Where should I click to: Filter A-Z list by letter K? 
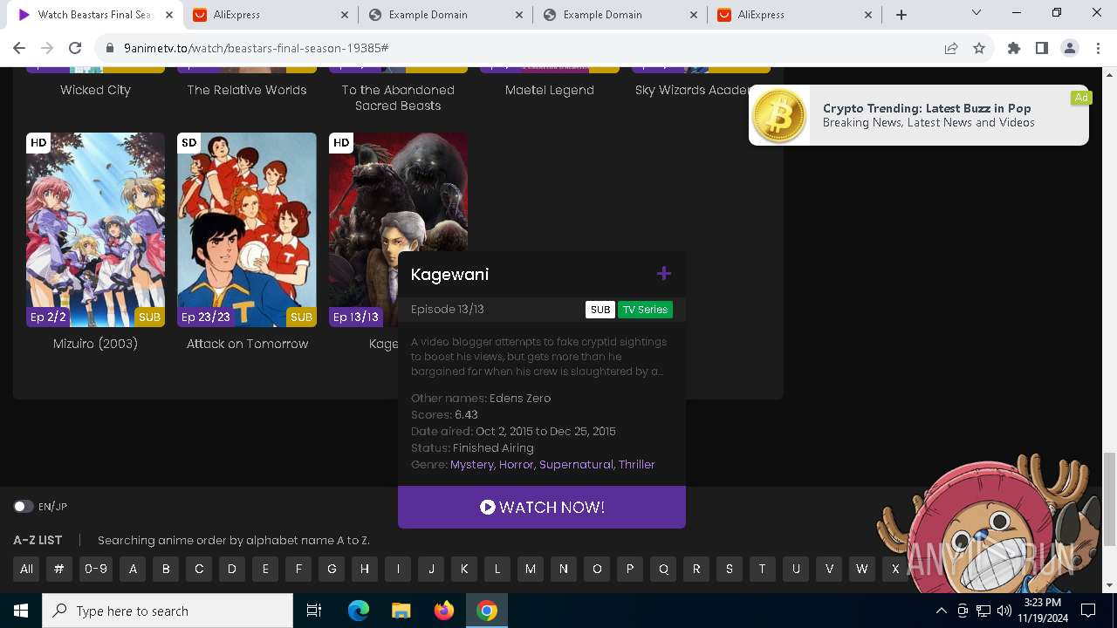pos(464,569)
